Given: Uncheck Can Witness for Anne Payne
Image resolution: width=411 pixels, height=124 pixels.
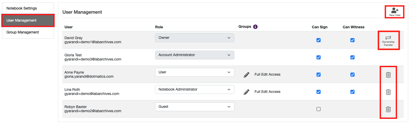Looking at the screenshot, I should pos(352,75).
